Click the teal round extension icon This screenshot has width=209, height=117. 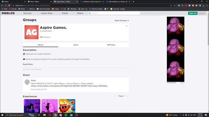click(179, 6)
